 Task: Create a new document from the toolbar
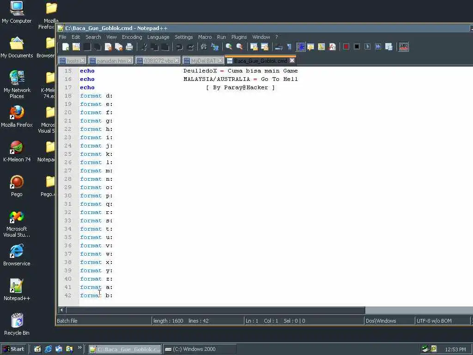tap(66, 47)
